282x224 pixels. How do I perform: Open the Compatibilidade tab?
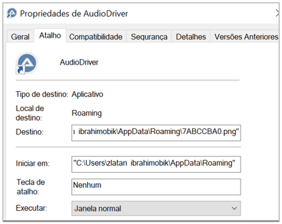(96, 37)
